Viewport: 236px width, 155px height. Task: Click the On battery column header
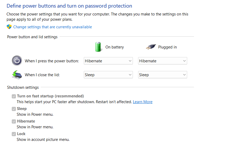pyautogui.click(x=114, y=47)
